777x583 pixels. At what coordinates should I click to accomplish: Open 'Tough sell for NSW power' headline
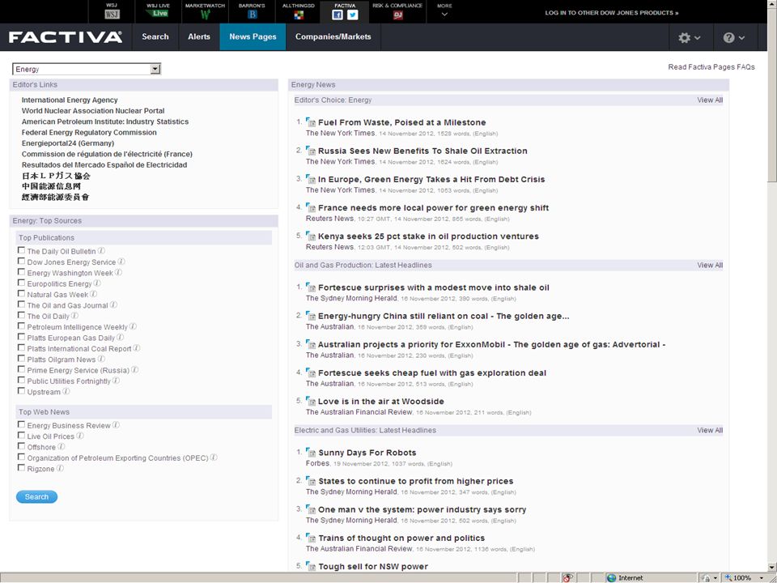[373, 566]
